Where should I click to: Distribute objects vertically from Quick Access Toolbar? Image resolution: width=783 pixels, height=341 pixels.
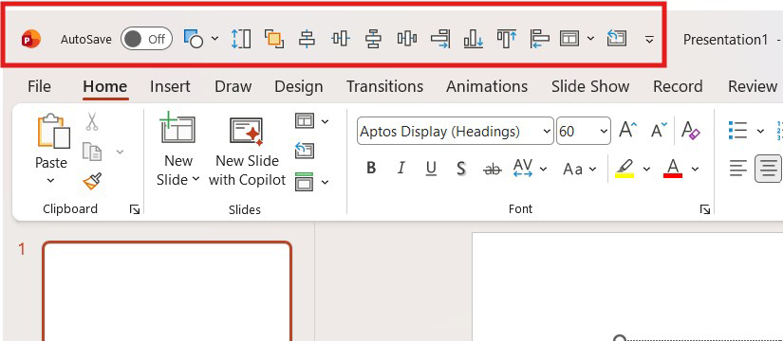[x=373, y=39]
